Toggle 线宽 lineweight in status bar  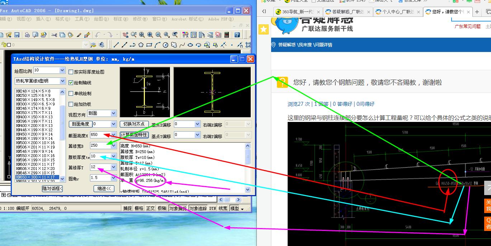click(223, 208)
